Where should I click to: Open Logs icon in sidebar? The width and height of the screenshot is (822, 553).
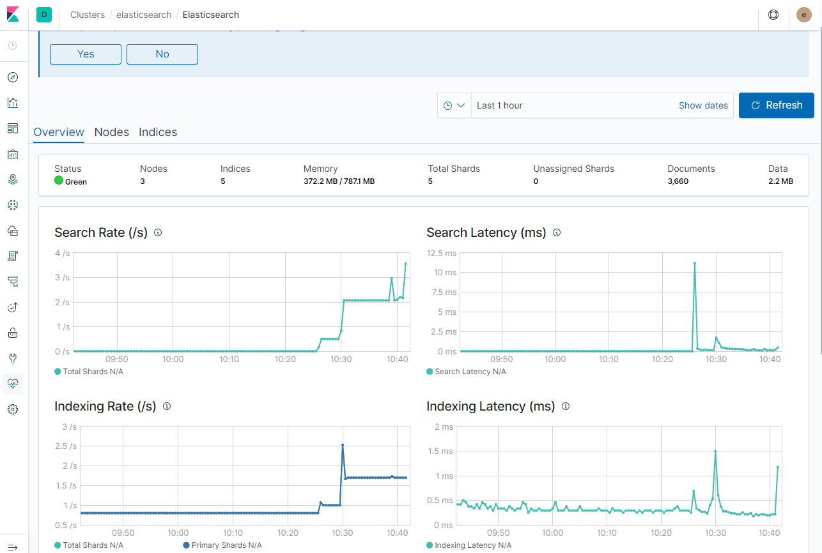point(13,256)
